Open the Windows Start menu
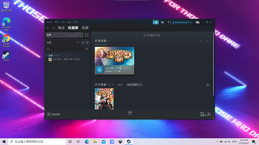 (x=4, y=141)
